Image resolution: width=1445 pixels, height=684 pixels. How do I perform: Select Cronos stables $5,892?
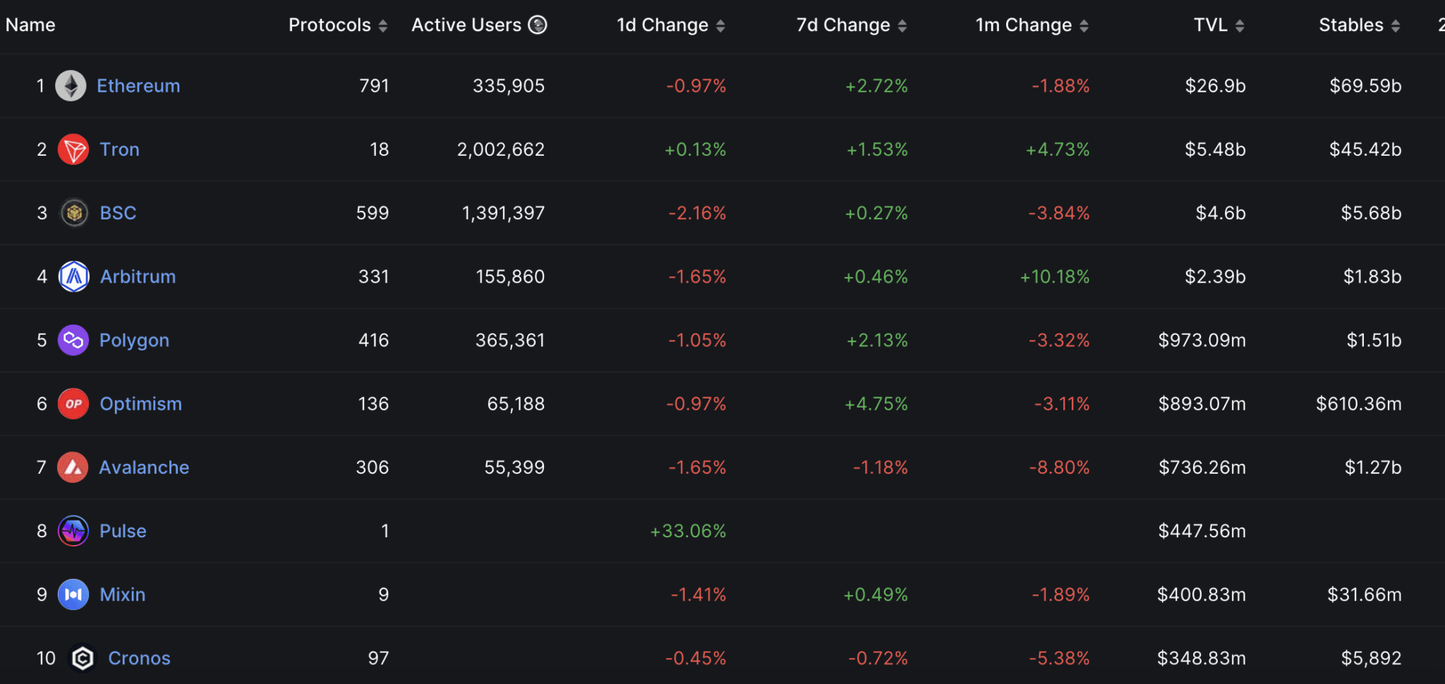1372,658
